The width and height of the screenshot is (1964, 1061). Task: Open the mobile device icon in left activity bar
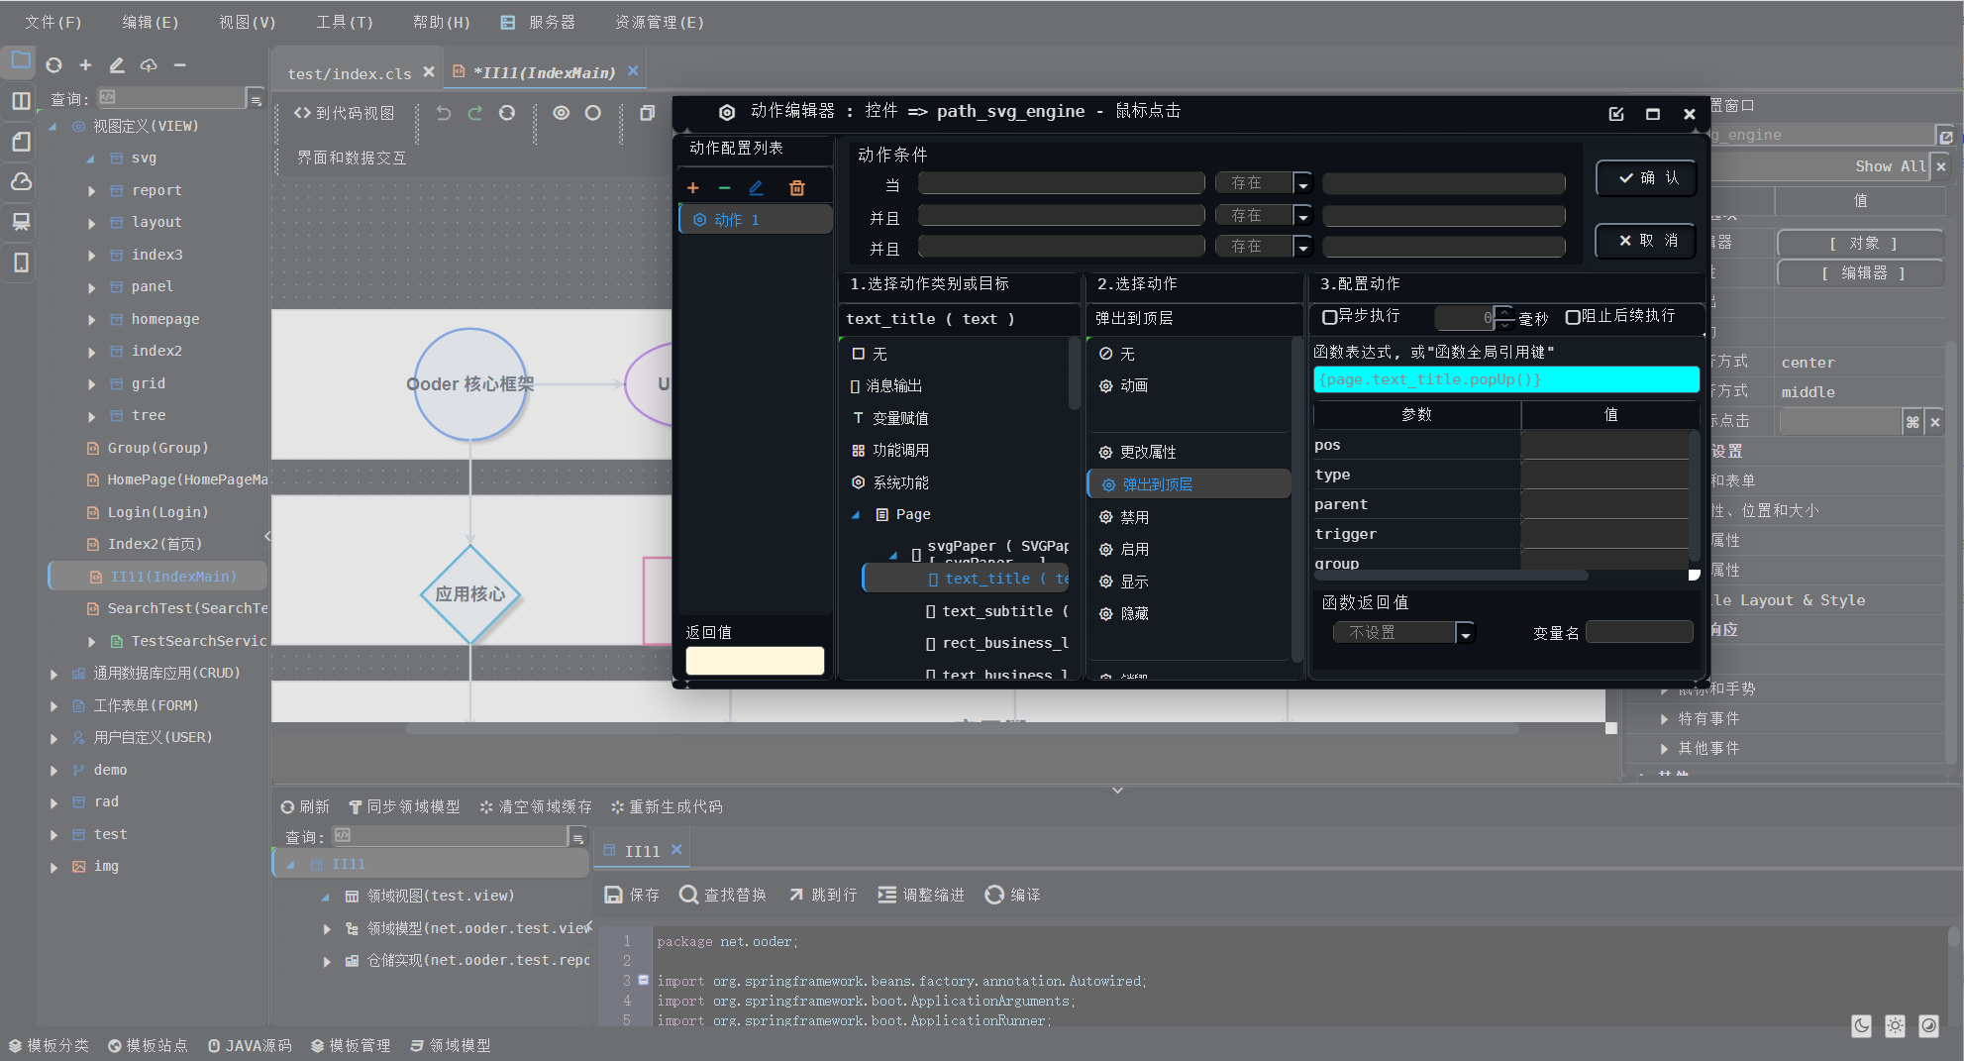click(21, 263)
